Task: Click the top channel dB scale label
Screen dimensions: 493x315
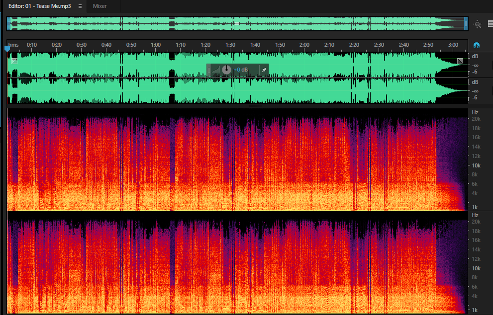Action: point(475,56)
